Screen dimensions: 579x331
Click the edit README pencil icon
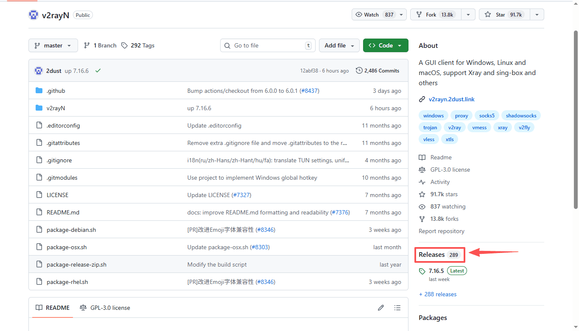tap(381, 308)
